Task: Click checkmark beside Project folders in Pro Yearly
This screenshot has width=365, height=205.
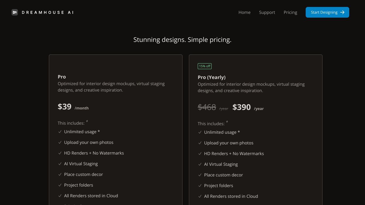Action: [200, 186]
